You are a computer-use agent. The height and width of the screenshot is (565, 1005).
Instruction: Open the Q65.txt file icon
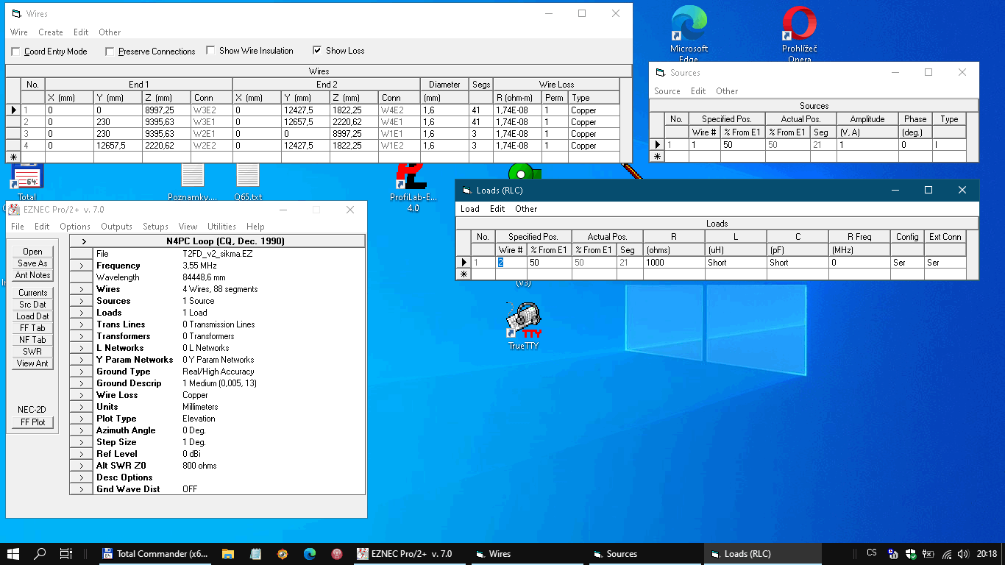coord(248,177)
